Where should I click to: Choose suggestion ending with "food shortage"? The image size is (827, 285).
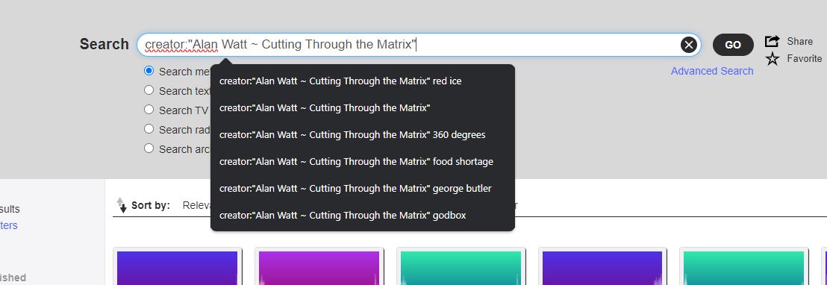tap(362, 161)
